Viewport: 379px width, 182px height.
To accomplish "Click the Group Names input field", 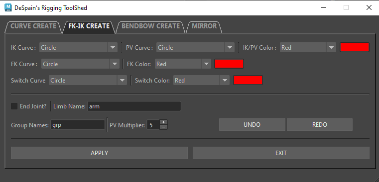I will (x=78, y=125).
